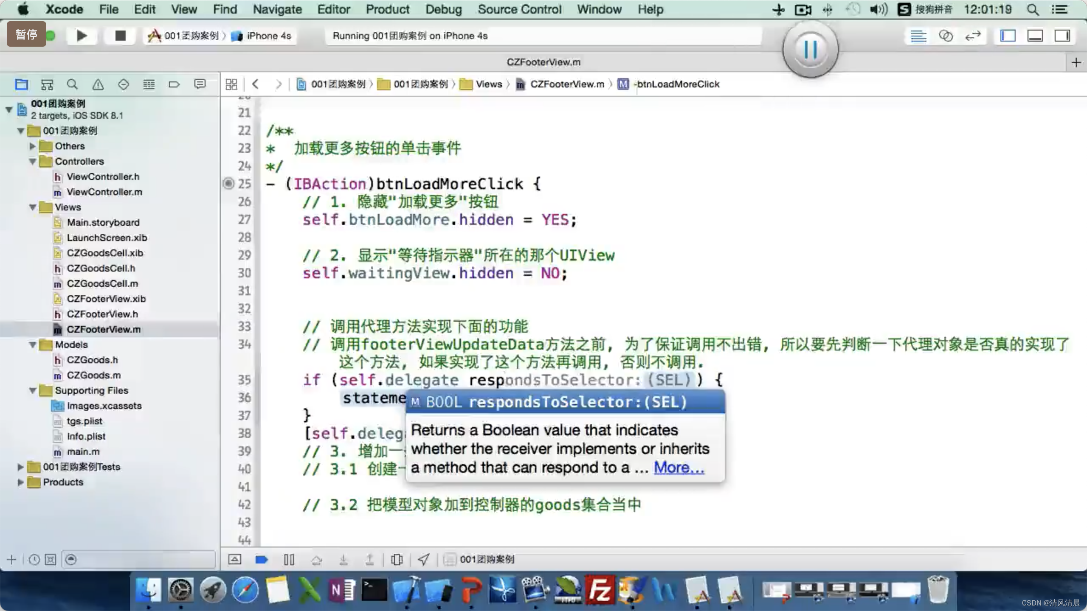The image size is (1087, 611).
Task: Switch to Version editor
Action: (x=973, y=36)
